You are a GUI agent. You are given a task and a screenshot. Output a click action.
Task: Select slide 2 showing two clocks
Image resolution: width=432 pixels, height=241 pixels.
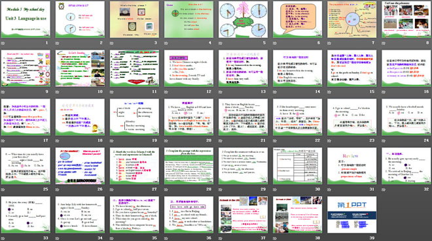click(x=80, y=20)
